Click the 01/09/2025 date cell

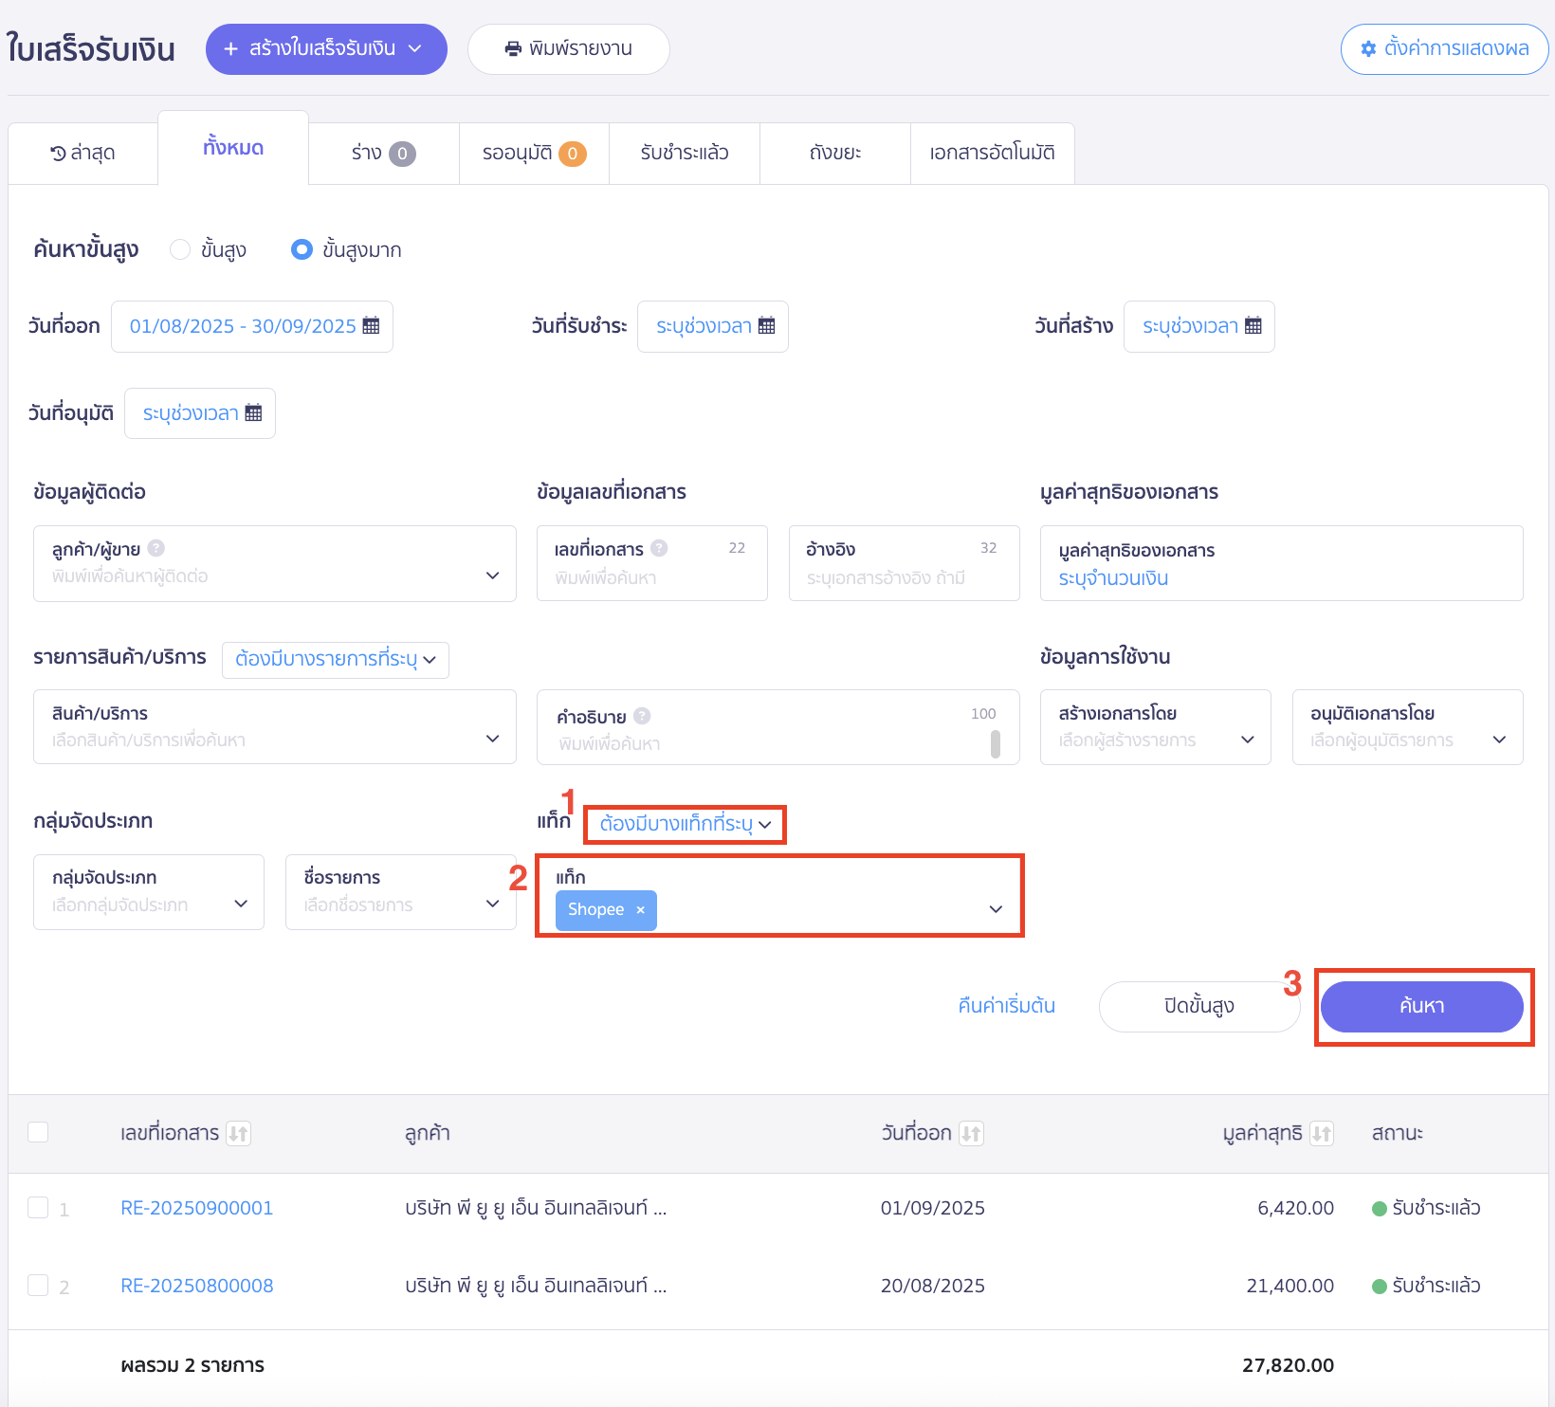click(933, 1208)
